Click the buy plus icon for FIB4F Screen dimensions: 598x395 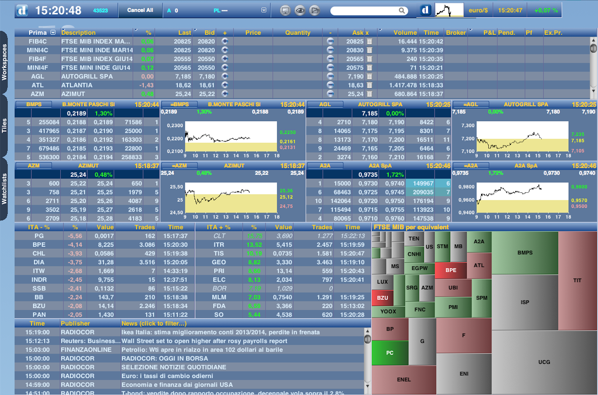[x=225, y=59]
